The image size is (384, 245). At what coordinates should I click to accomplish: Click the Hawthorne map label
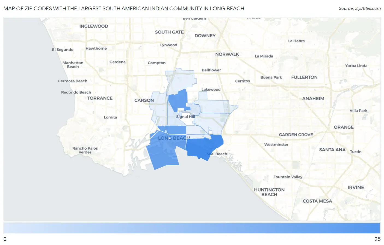click(x=96, y=48)
